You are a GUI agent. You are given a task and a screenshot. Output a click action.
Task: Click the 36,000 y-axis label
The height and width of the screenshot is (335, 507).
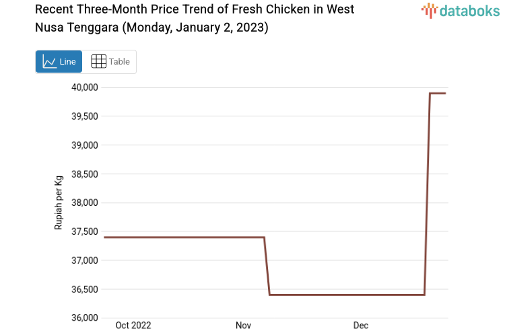[85, 318]
